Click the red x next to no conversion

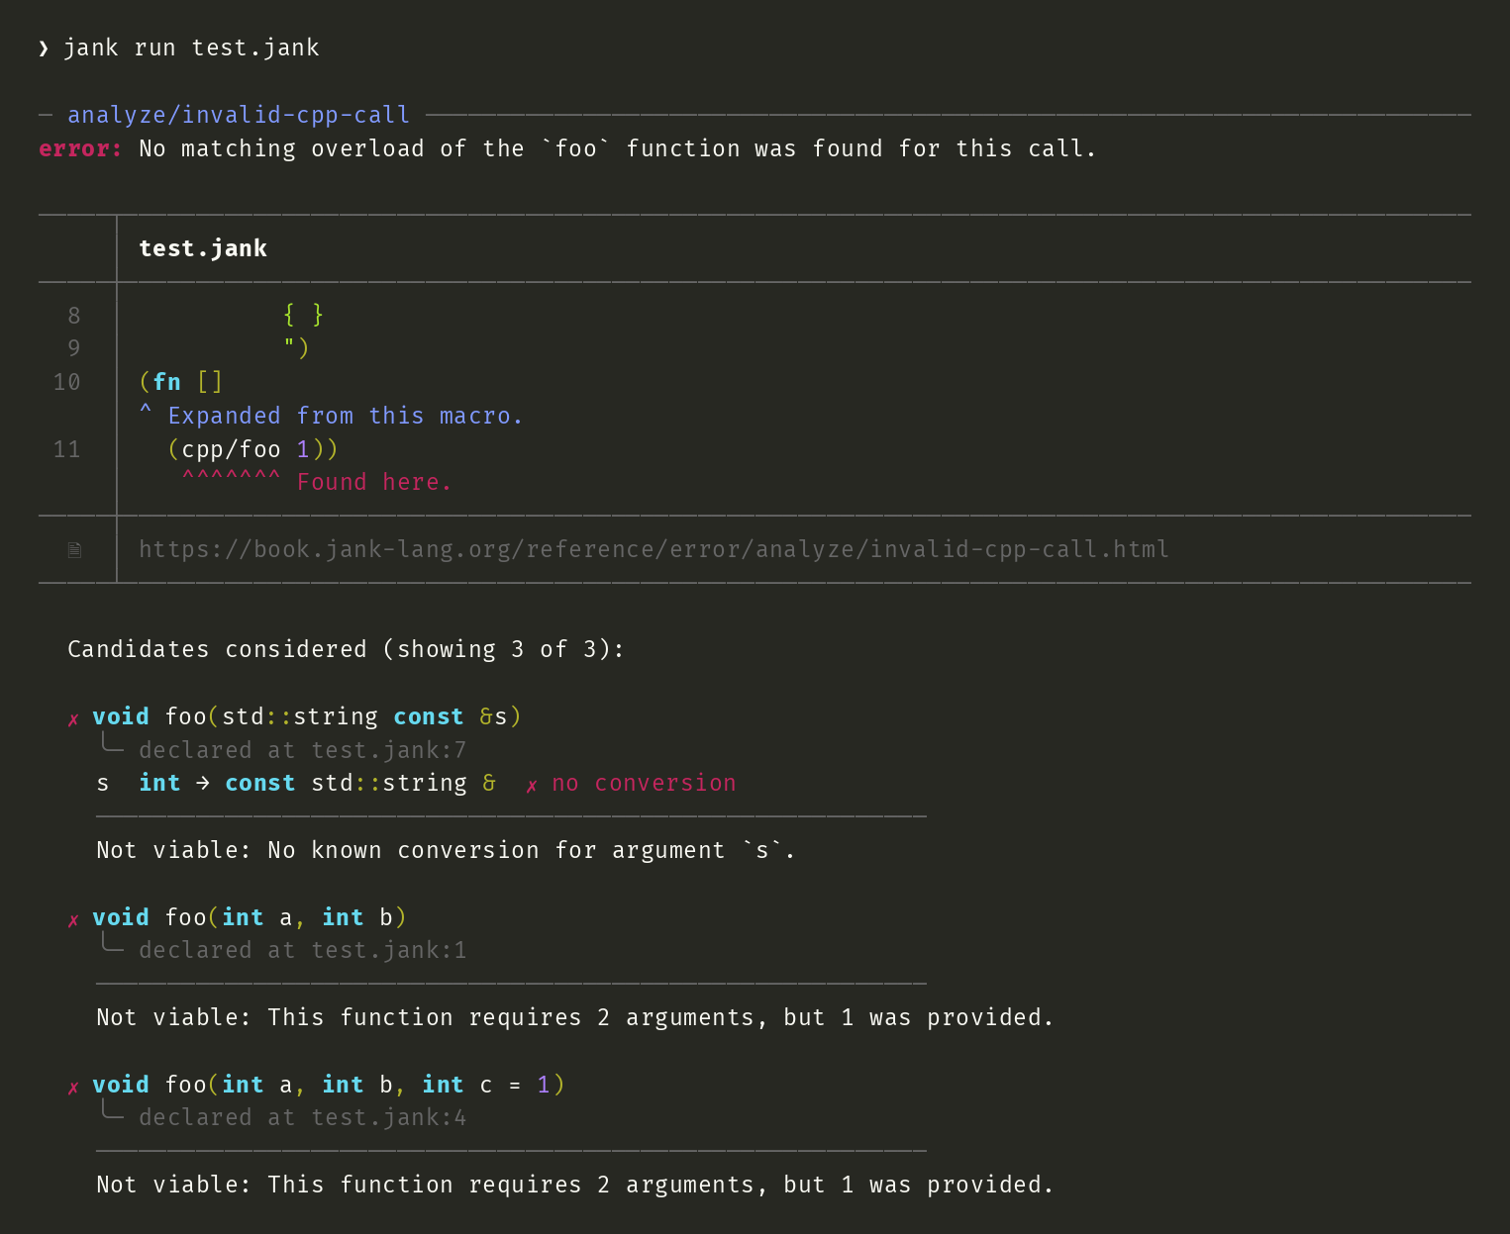(x=532, y=786)
